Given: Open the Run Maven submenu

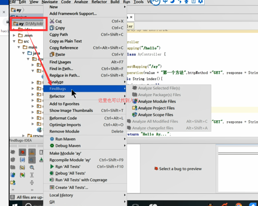Looking at the screenshot, I should 85,139.
